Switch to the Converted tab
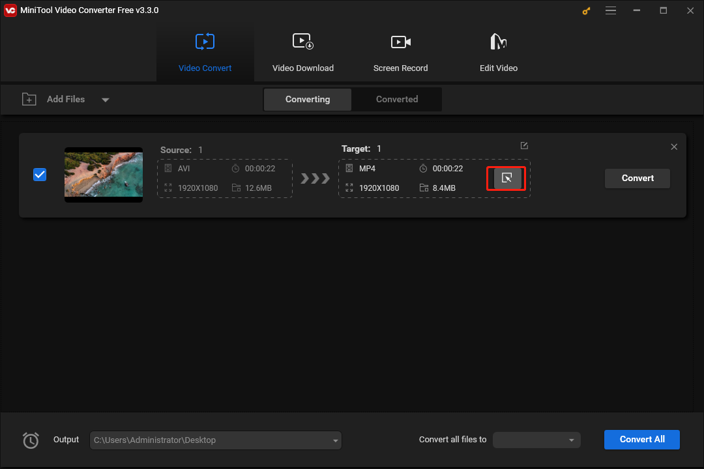704x469 pixels. (396, 99)
